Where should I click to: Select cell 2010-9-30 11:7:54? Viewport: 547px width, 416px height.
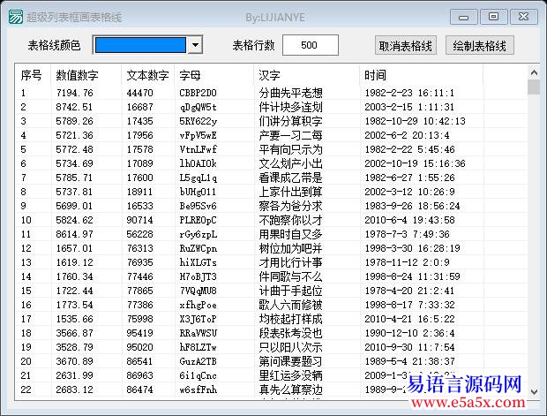coord(410,347)
